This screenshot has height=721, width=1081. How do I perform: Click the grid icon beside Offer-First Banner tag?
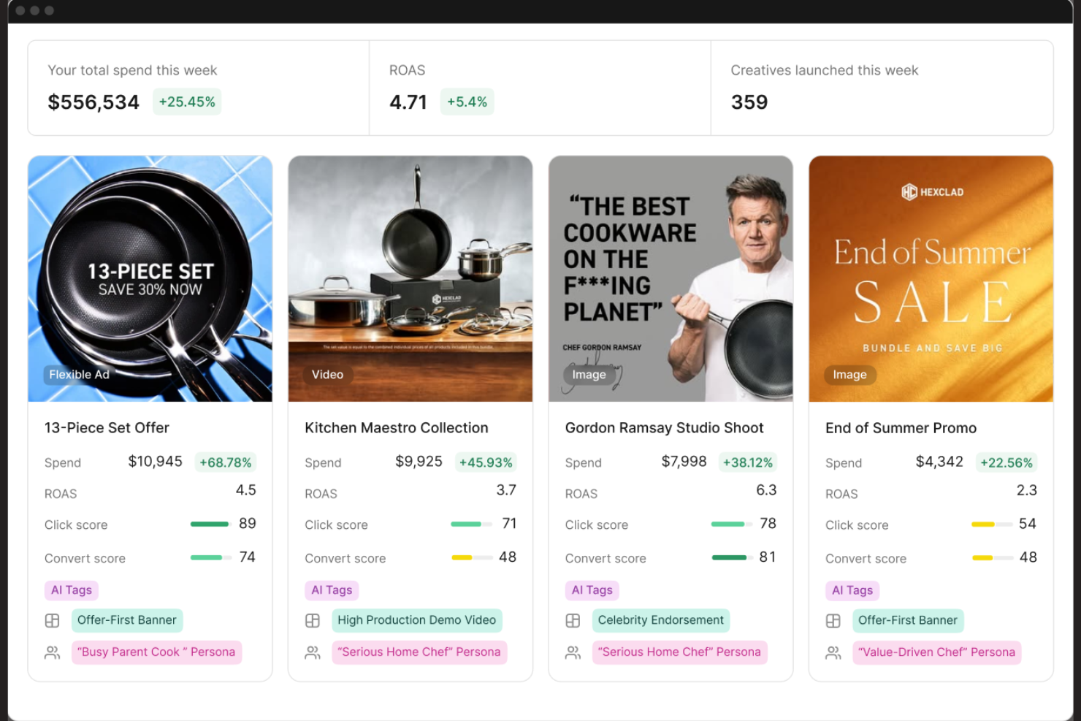pyautogui.click(x=52, y=620)
